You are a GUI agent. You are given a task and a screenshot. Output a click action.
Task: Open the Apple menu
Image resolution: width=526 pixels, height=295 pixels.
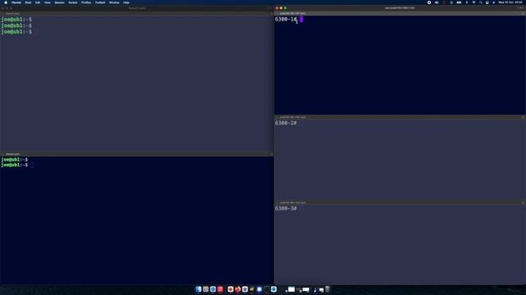click(x=6, y=2)
